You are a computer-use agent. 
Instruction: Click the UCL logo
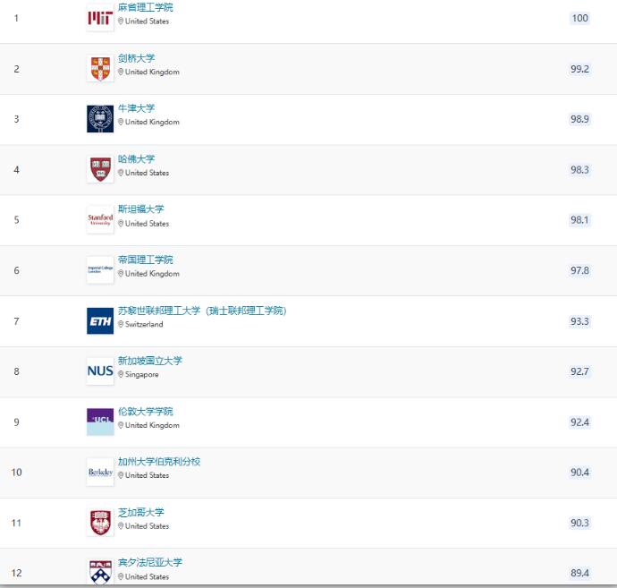[x=100, y=421]
